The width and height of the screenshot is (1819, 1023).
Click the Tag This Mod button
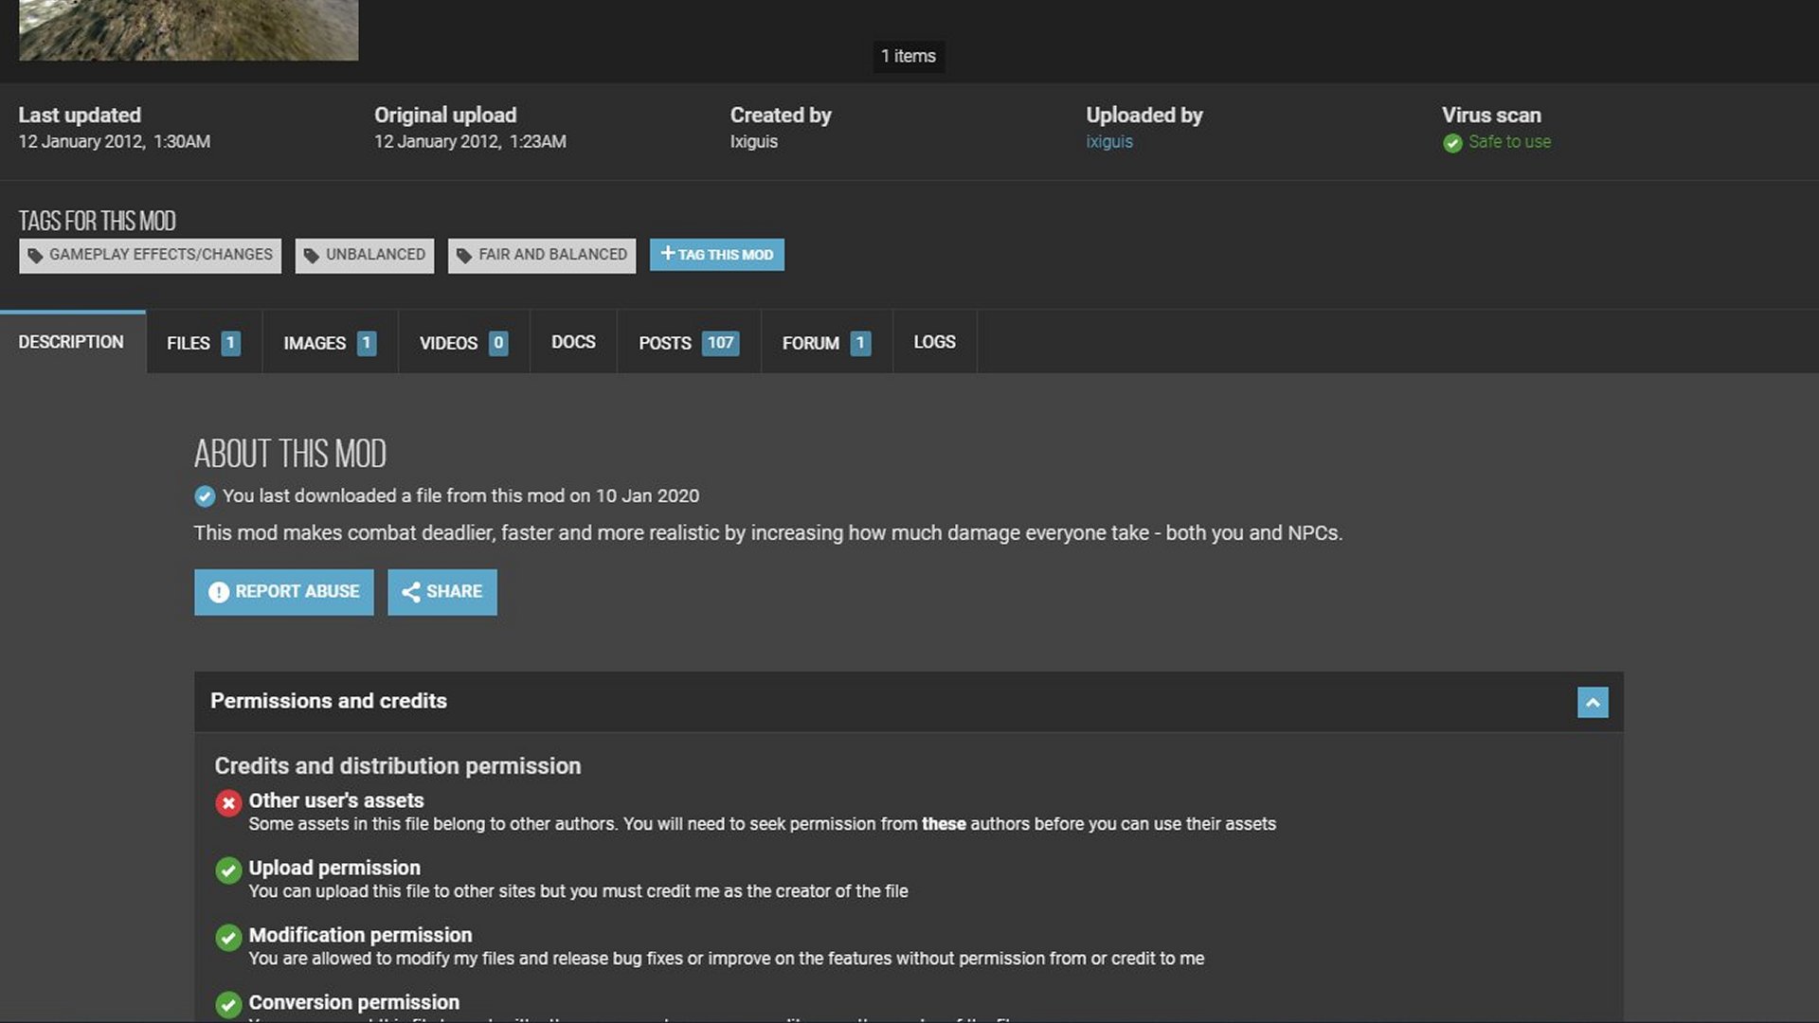[x=717, y=255]
